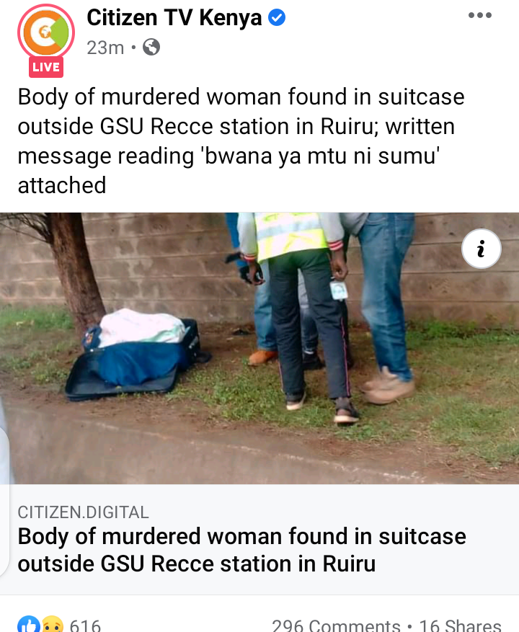Tap the sad face reaction icon

point(53,624)
